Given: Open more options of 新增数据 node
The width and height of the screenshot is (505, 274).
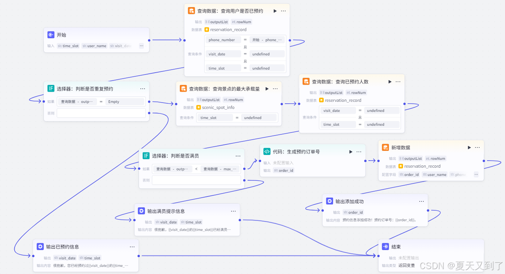Looking at the screenshot, I should (x=477, y=147).
